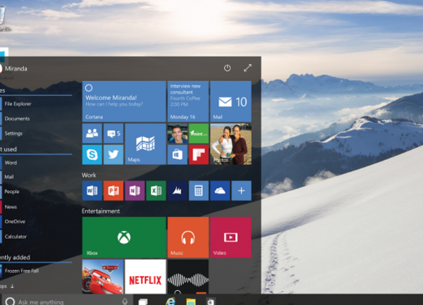Open Mail from most used list
This screenshot has height=305, width=423.
click(x=8, y=177)
